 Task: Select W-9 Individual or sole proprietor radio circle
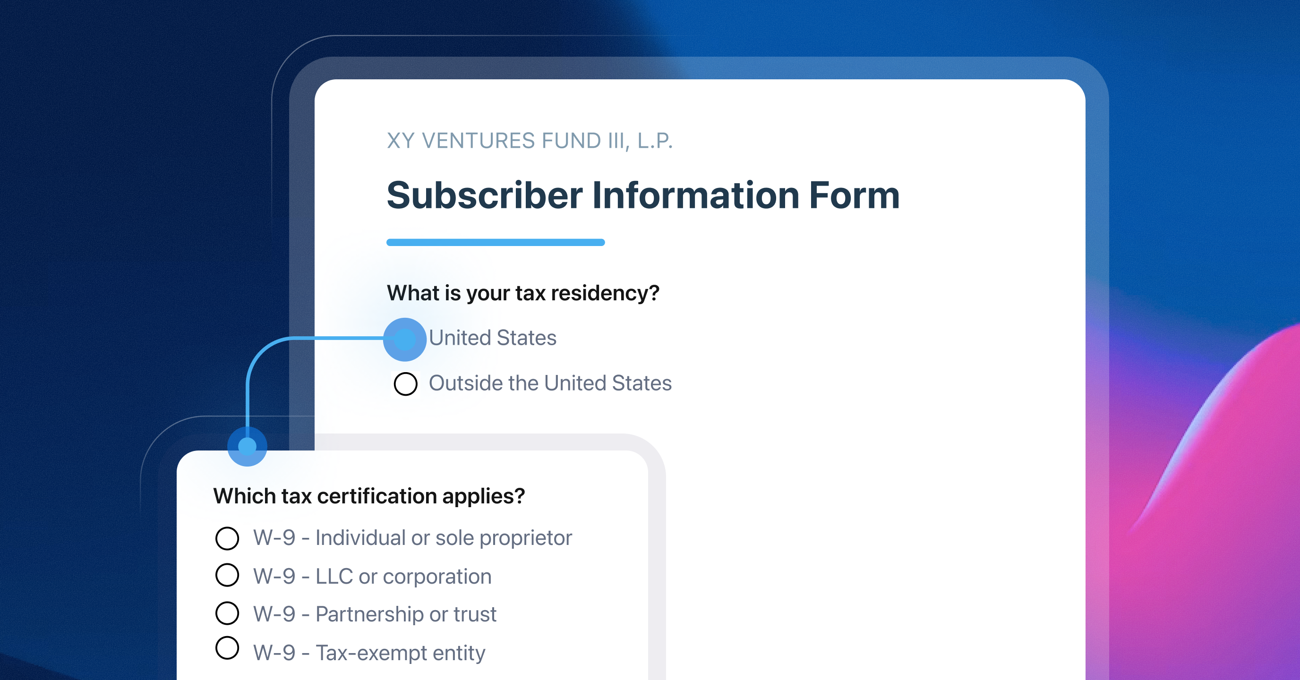pos(227,538)
